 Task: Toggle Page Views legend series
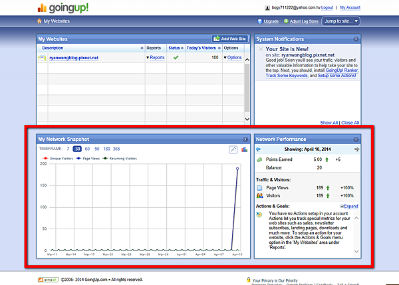88,158
